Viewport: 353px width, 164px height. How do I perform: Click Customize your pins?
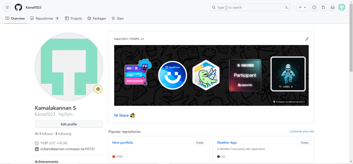point(302,131)
